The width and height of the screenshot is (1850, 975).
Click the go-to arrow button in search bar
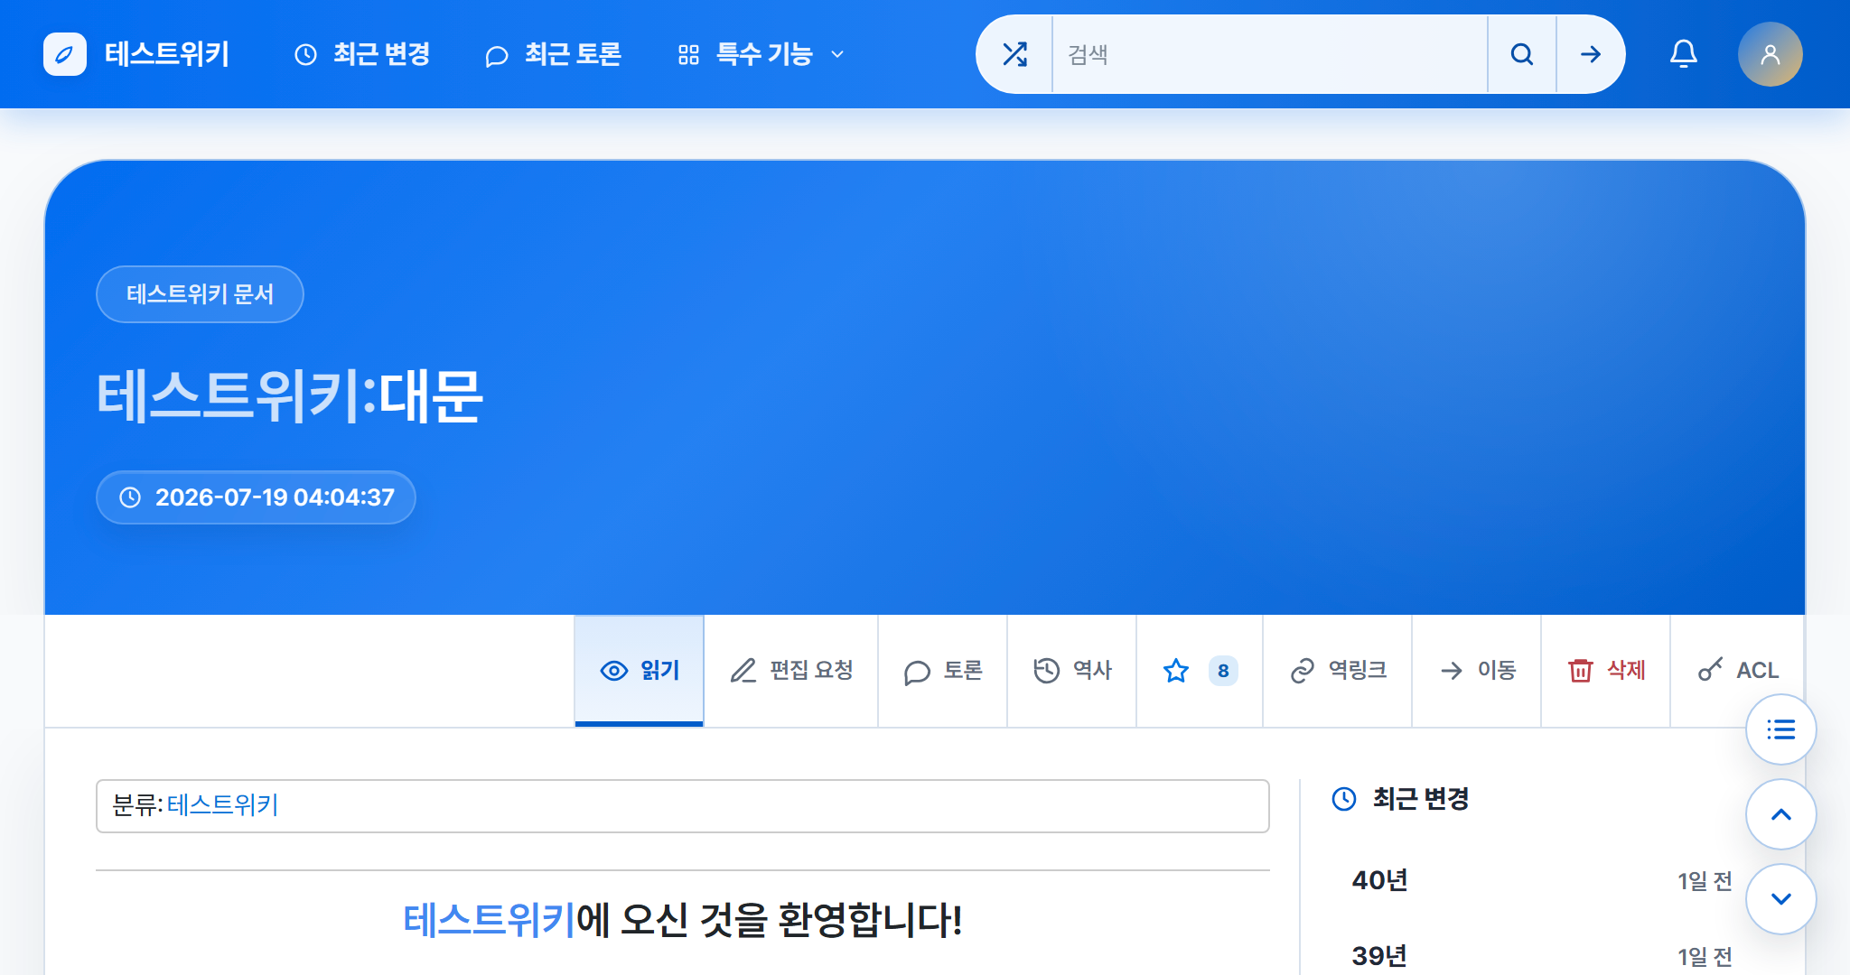pos(1591,54)
